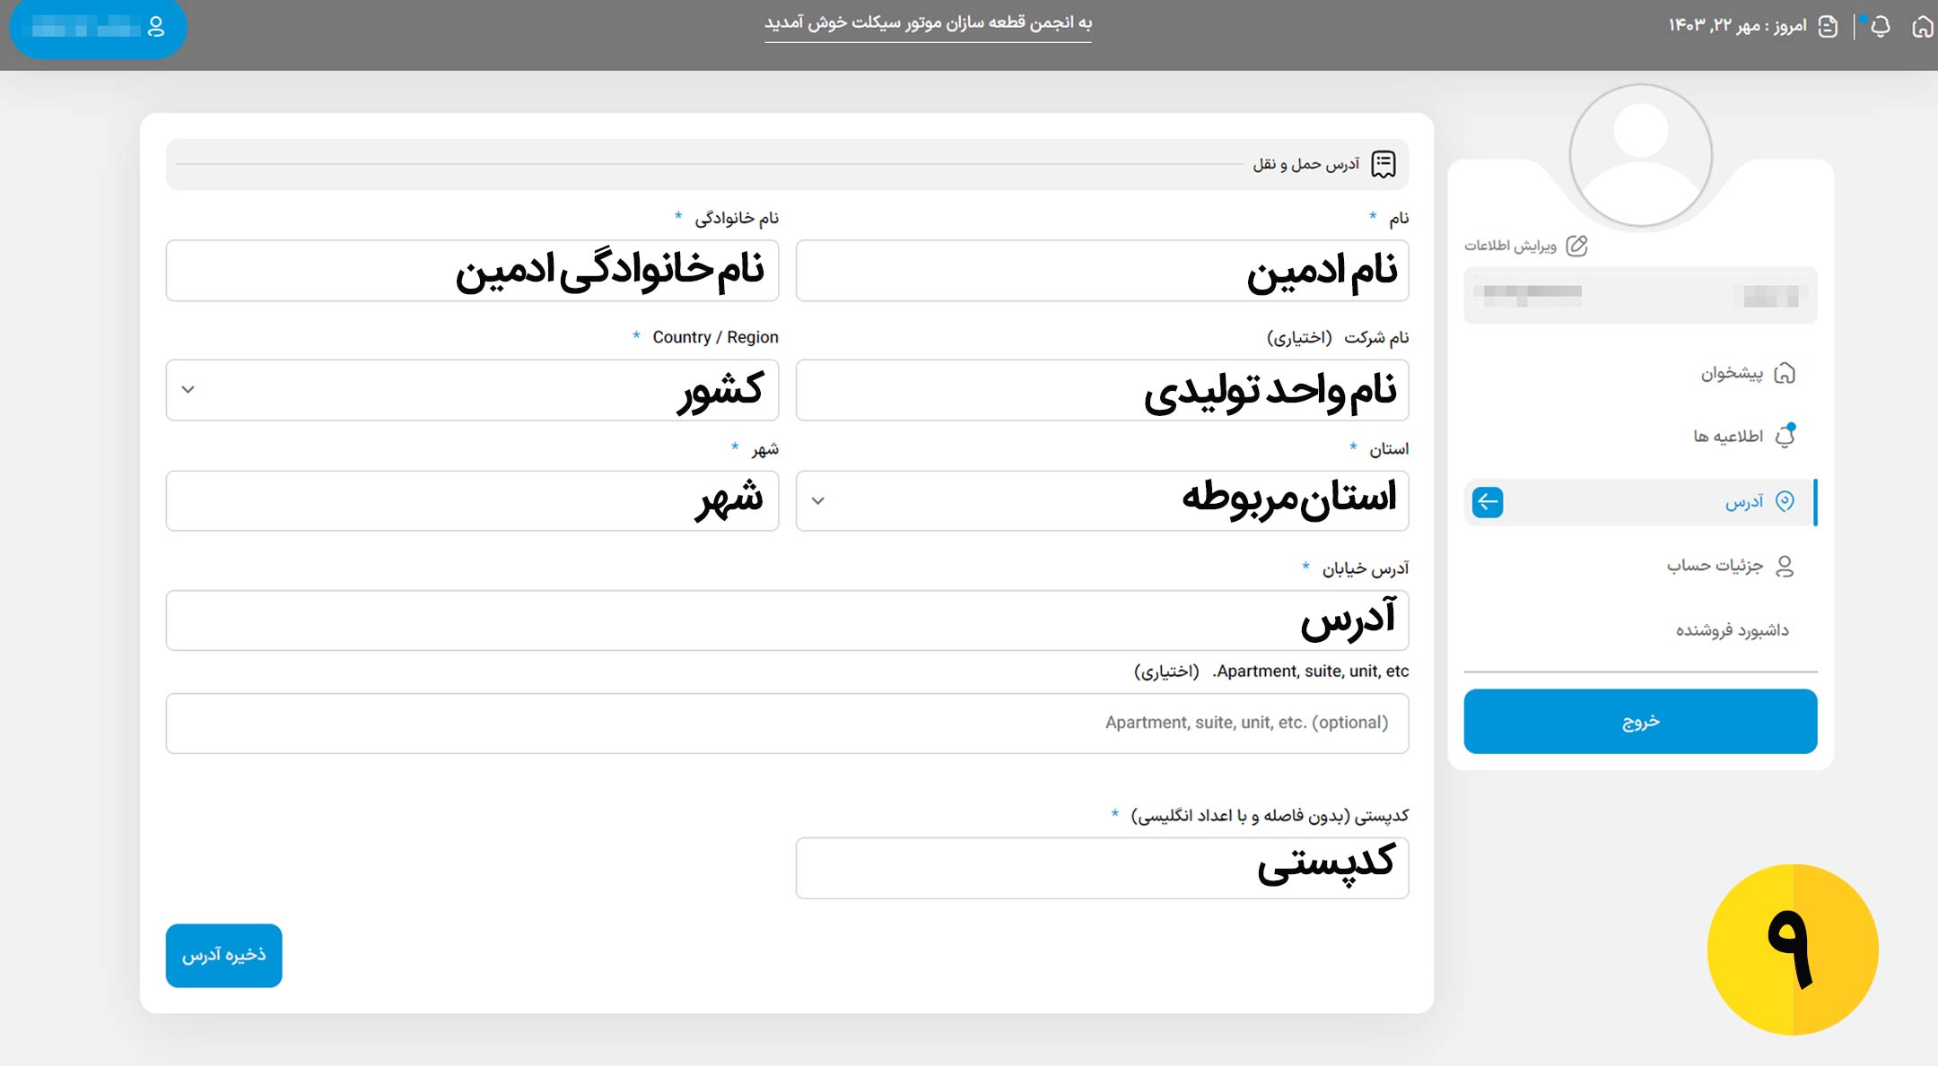This screenshot has width=1938, height=1066.
Task: Click the blue خروج logout button
Action: coord(1640,721)
